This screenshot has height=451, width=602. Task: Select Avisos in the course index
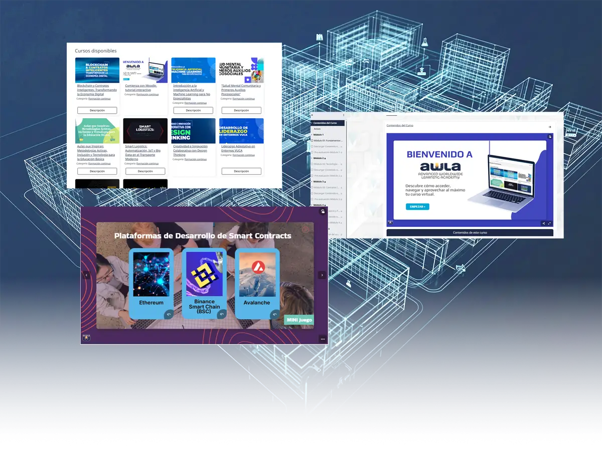click(x=318, y=129)
